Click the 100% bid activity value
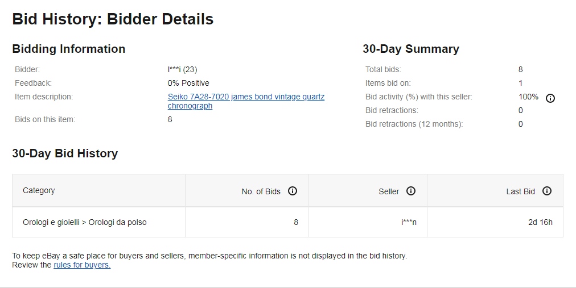The width and height of the screenshot is (576, 288). pyautogui.click(x=528, y=97)
